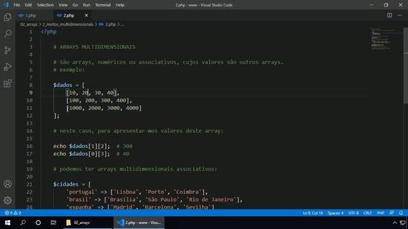Click the 02_arrays breadcrumb
This screenshot has height=229, width=408.
click(x=29, y=24)
